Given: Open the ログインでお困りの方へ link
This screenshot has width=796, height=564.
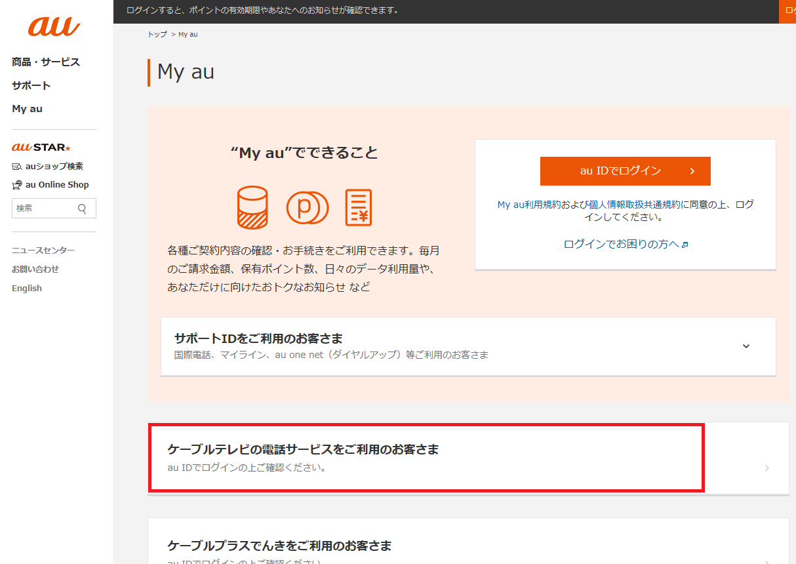Looking at the screenshot, I should pyautogui.click(x=622, y=245).
